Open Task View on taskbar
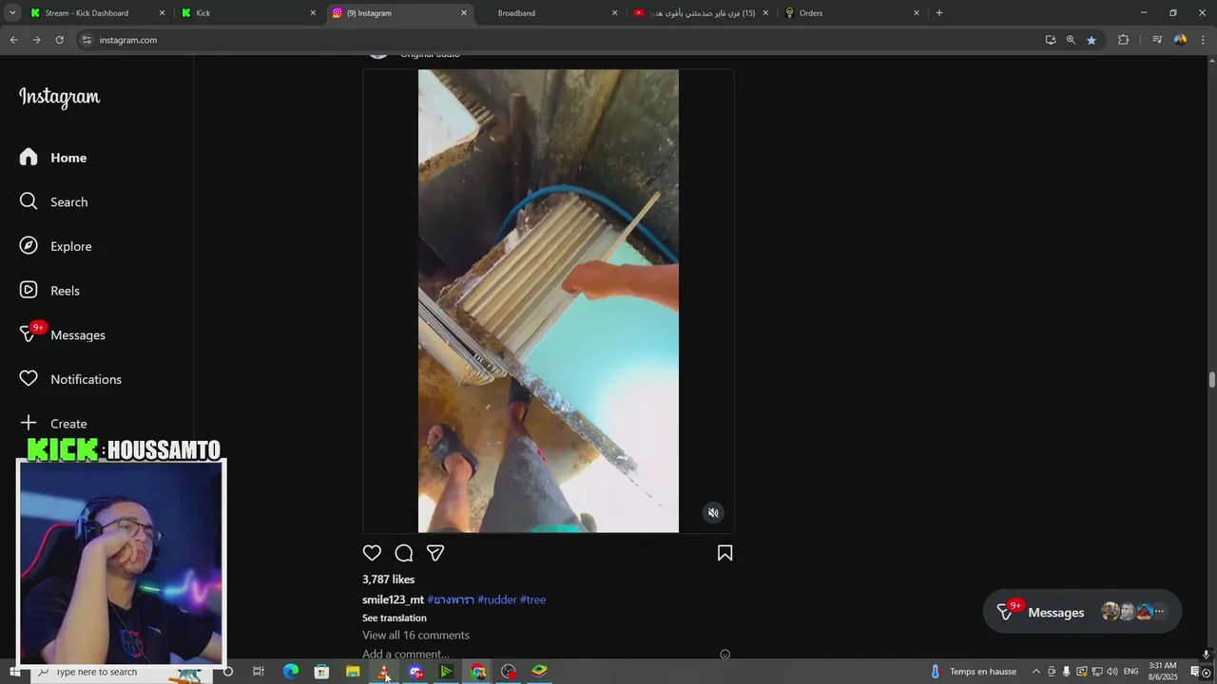 [x=258, y=672]
